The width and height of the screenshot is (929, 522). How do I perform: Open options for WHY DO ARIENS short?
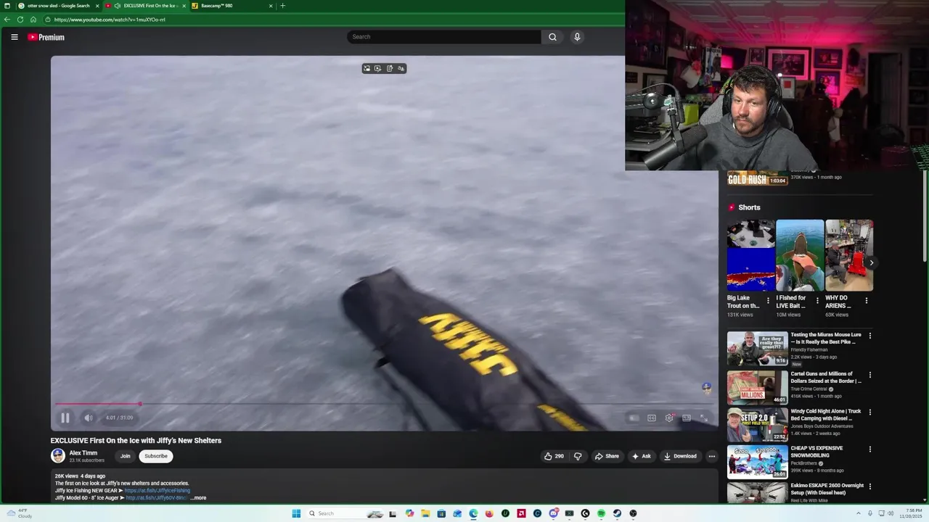(x=866, y=300)
